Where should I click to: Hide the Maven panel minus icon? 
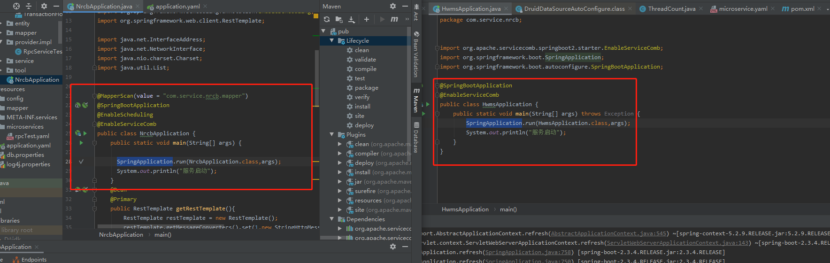(x=405, y=6)
